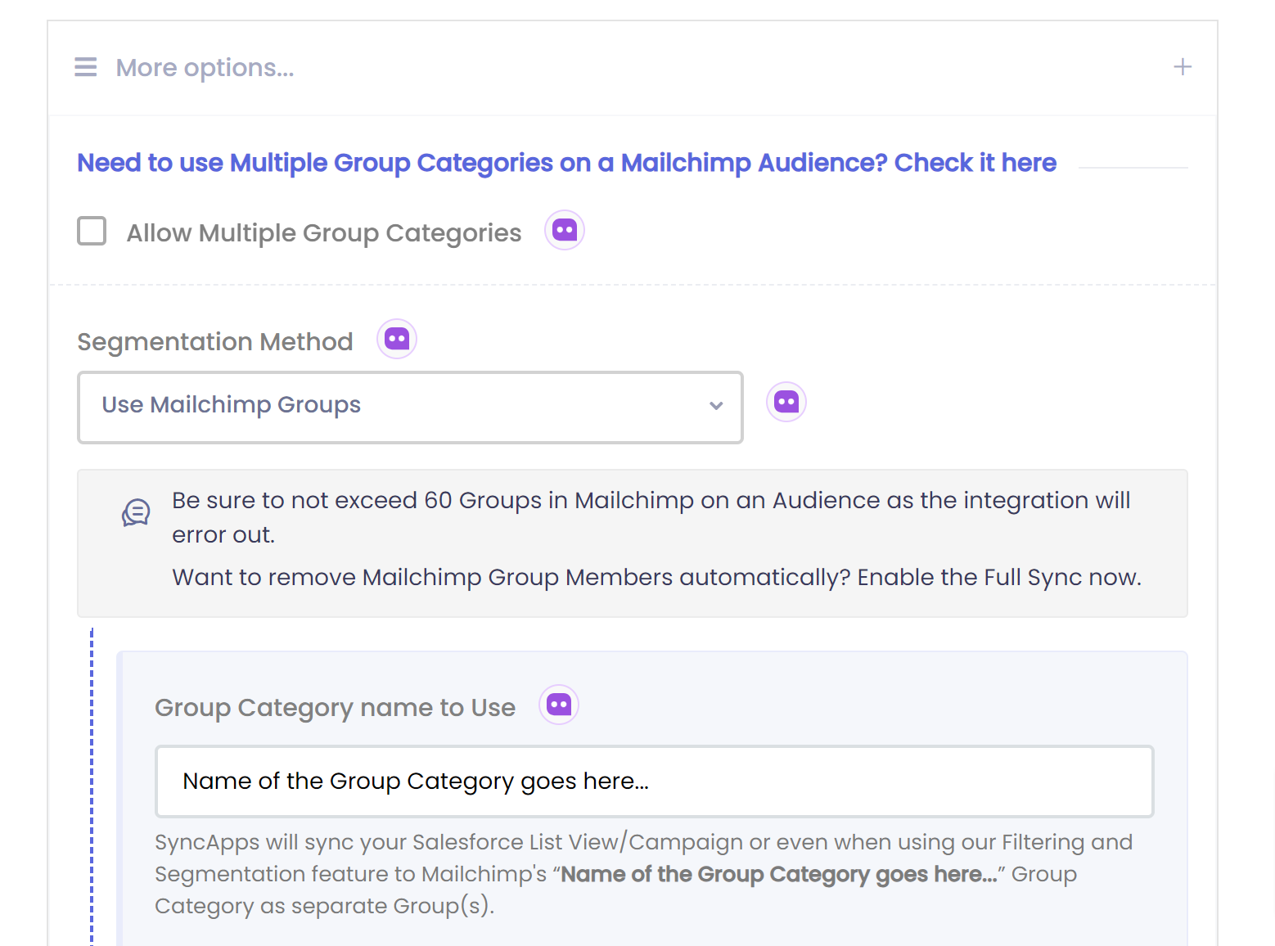Screen dimensions: 1275x946
Task: Click the chat note icon in info box
Action: [x=136, y=513]
